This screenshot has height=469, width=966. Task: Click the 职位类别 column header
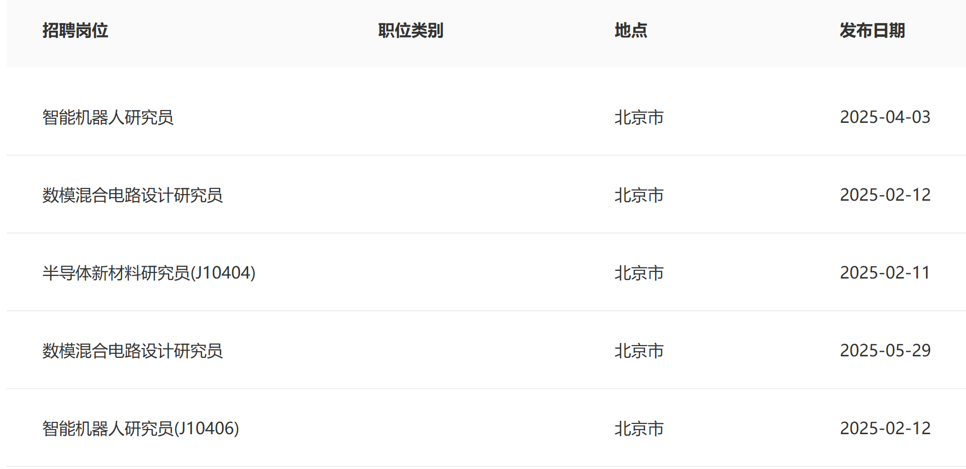pyautogui.click(x=411, y=31)
